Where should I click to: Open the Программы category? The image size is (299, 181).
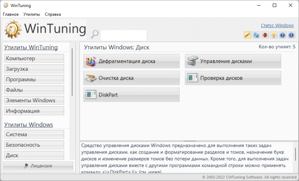coord(34,79)
